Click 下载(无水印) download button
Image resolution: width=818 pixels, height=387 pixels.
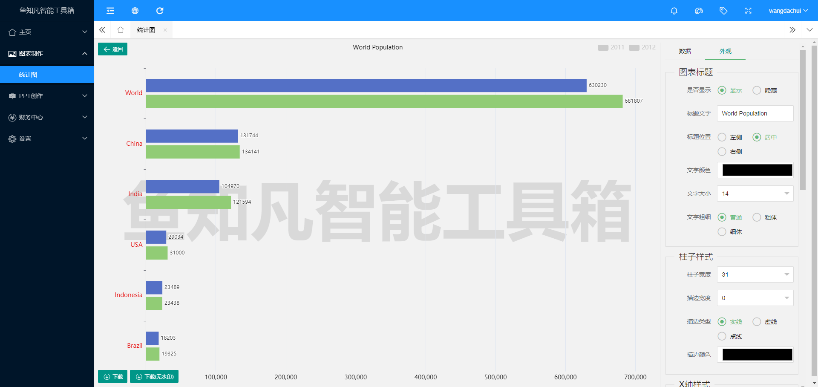tap(154, 376)
